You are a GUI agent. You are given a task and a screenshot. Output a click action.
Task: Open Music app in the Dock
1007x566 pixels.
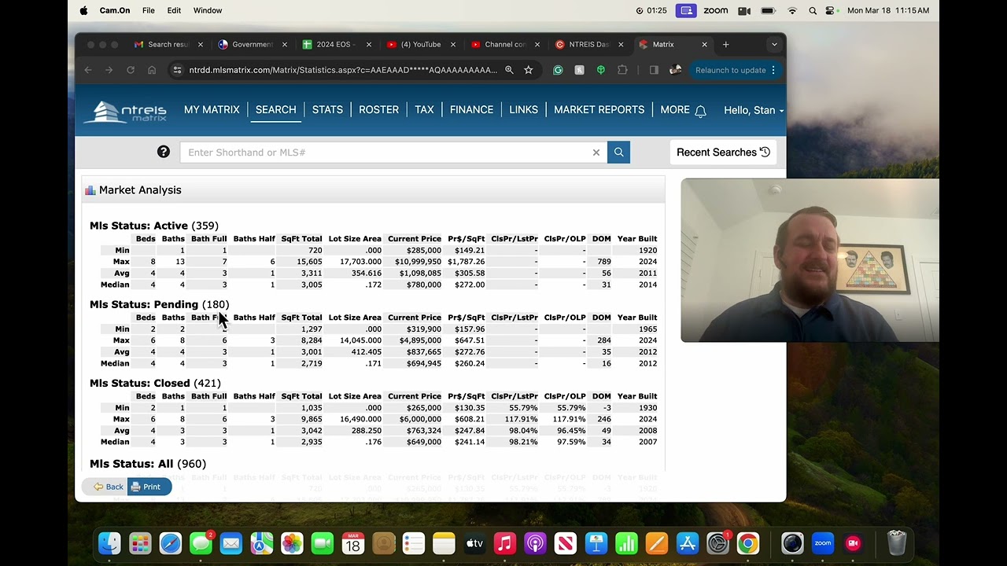point(505,543)
